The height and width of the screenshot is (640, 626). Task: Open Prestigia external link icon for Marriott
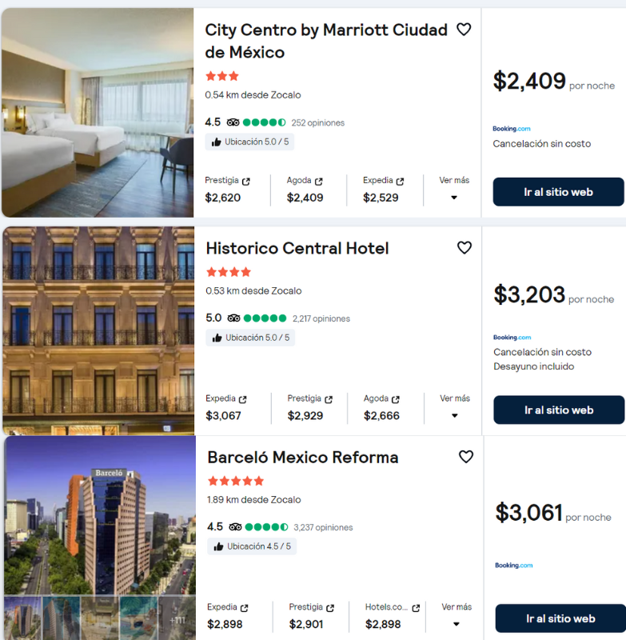(246, 182)
